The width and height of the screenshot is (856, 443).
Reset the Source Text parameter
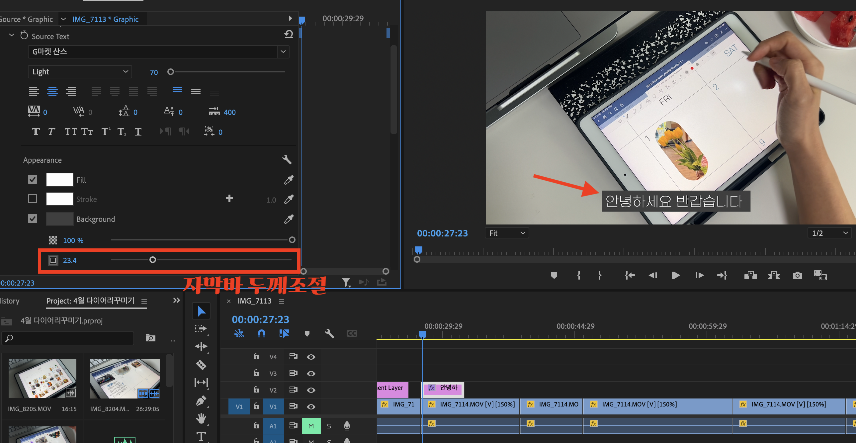point(289,34)
